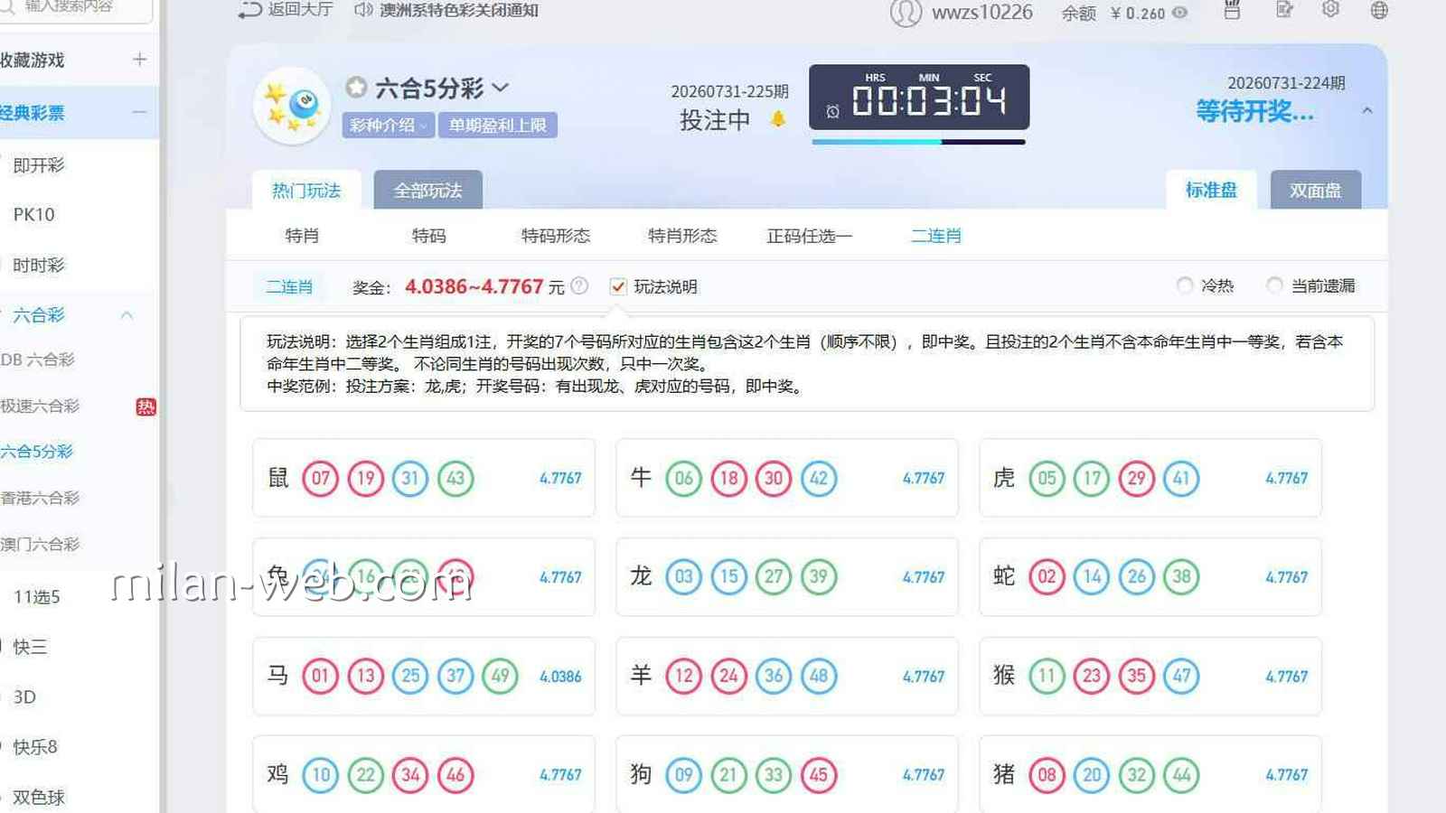1446x813 pixels.
Task: Open PK10 in sidebar
Action: [x=33, y=215]
